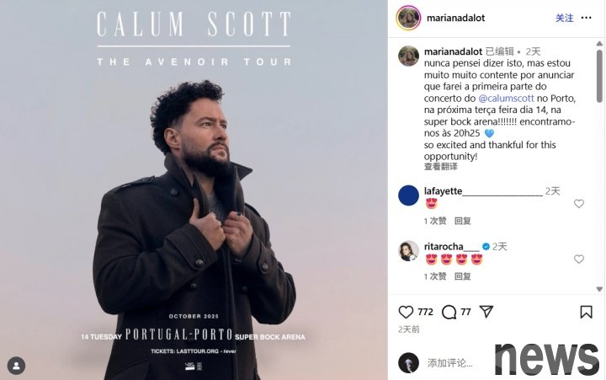Click marianadalot header profile picture
This screenshot has width=606, height=380.
[408, 18]
